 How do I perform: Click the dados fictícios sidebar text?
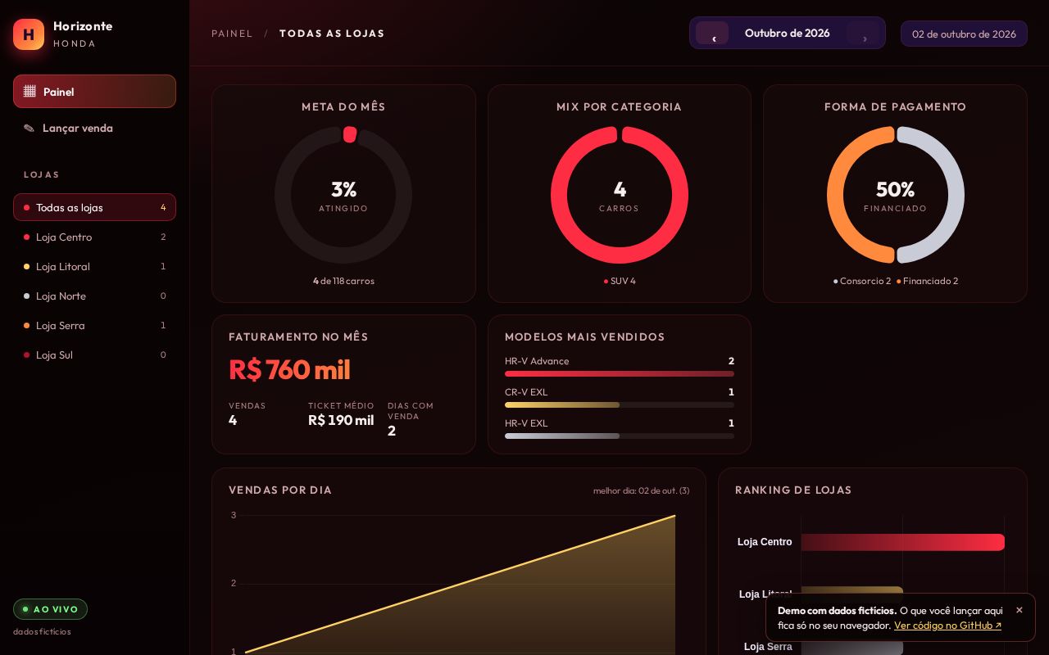(x=42, y=631)
